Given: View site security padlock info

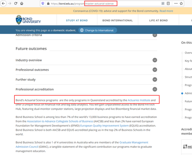Looking at the screenshot, I should click(48, 4).
